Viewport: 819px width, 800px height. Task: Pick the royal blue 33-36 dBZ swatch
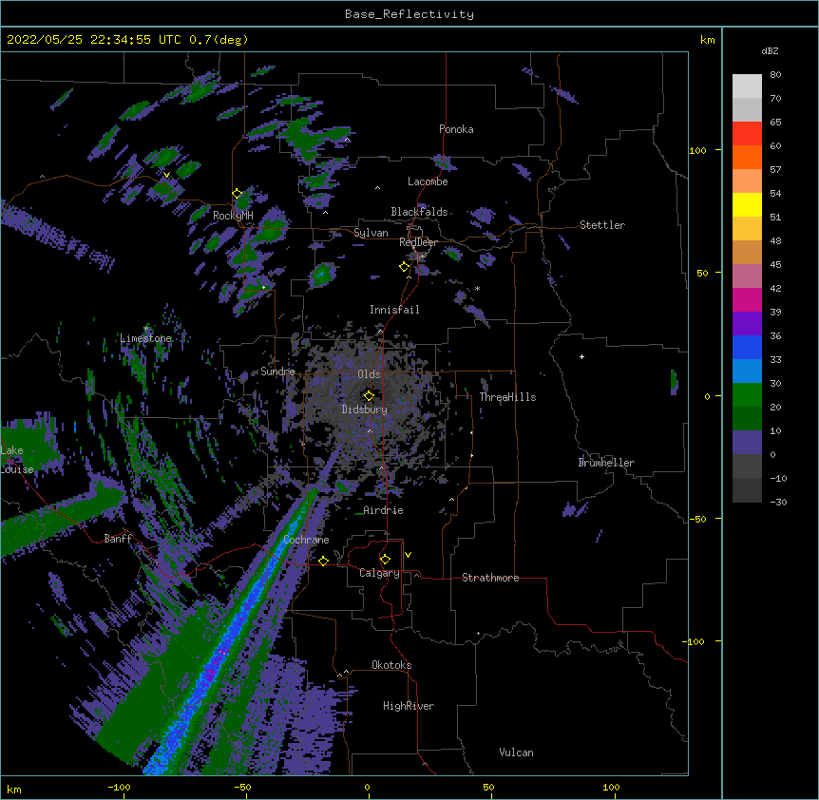pyautogui.click(x=747, y=347)
